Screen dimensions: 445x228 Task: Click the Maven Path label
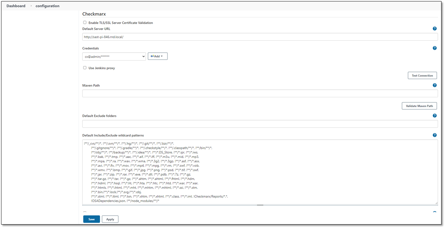click(x=91, y=85)
